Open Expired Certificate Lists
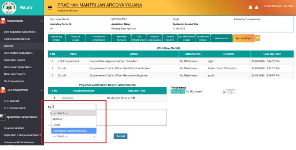 17,39
